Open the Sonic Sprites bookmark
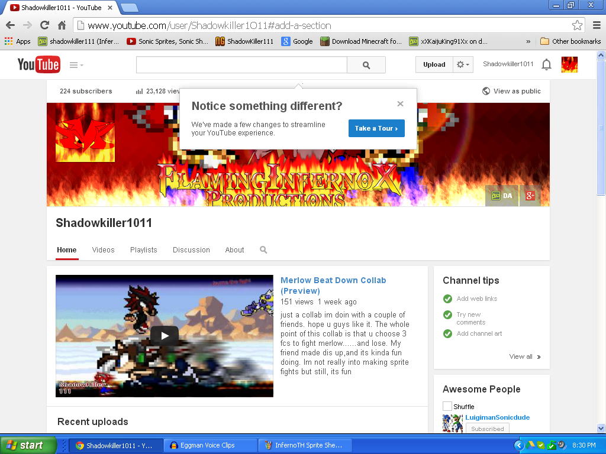 pos(167,41)
